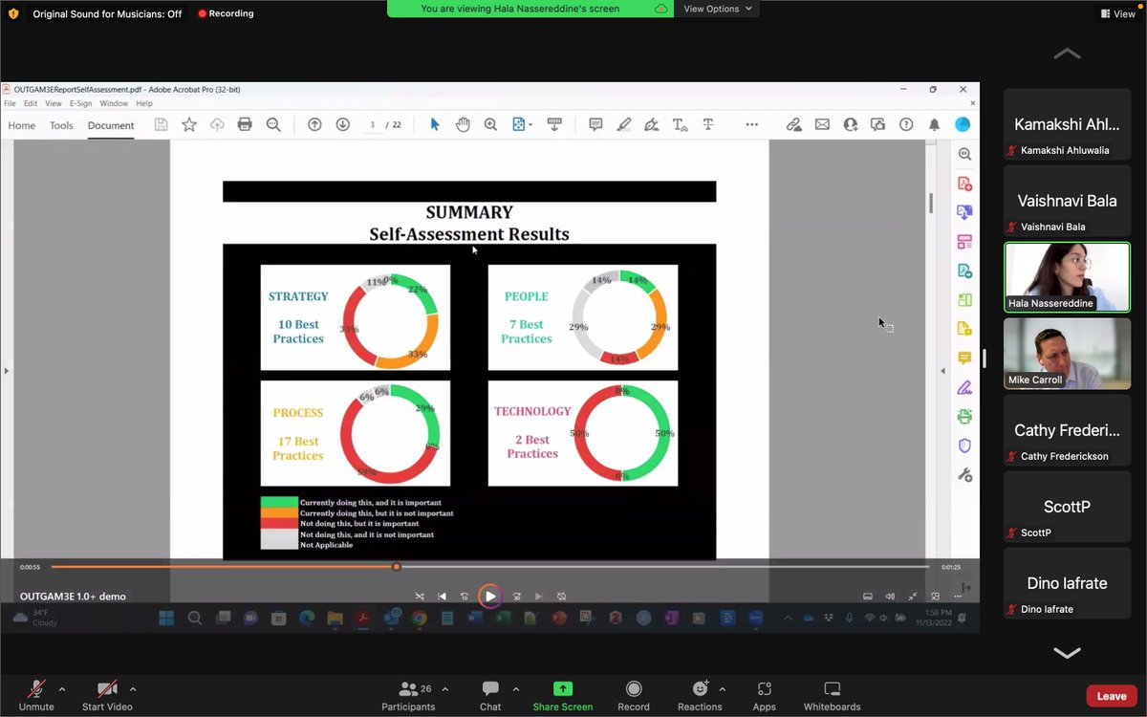Viewport: 1147px width, 717px height.
Task: Switch to the Tools tab
Action: coord(61,124)
